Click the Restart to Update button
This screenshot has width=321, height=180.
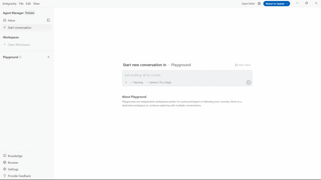276,4
